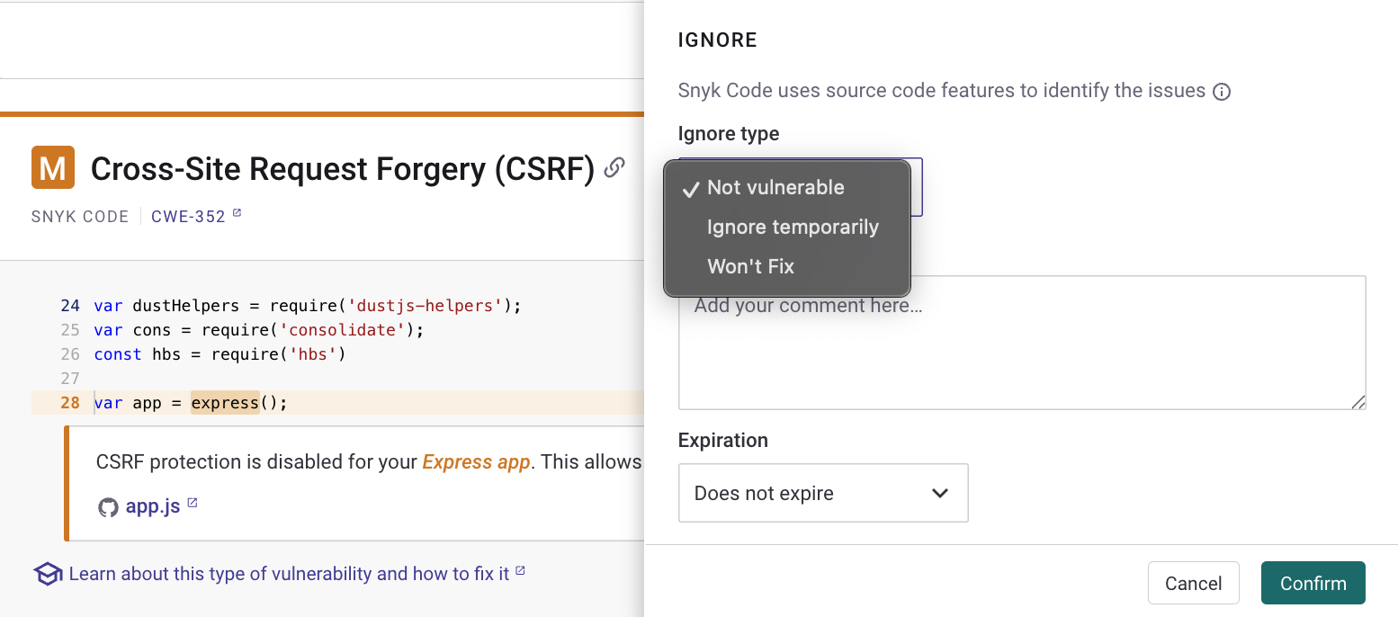Click the GitHub icon beside app.js
This screenshot has height=617, width=1398.
pos(108,507)
